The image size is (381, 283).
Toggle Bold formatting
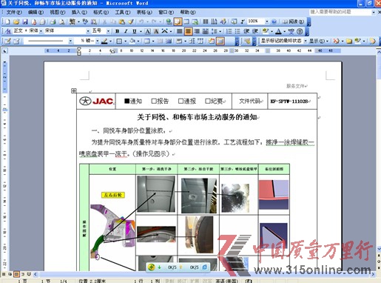click(118, 31)
